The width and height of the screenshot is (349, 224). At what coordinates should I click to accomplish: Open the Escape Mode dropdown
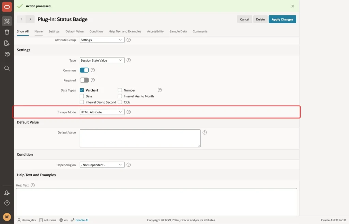[102, 112]
